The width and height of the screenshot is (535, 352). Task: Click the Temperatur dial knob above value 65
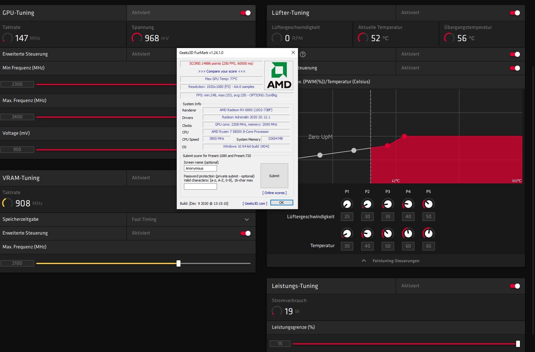429,234
